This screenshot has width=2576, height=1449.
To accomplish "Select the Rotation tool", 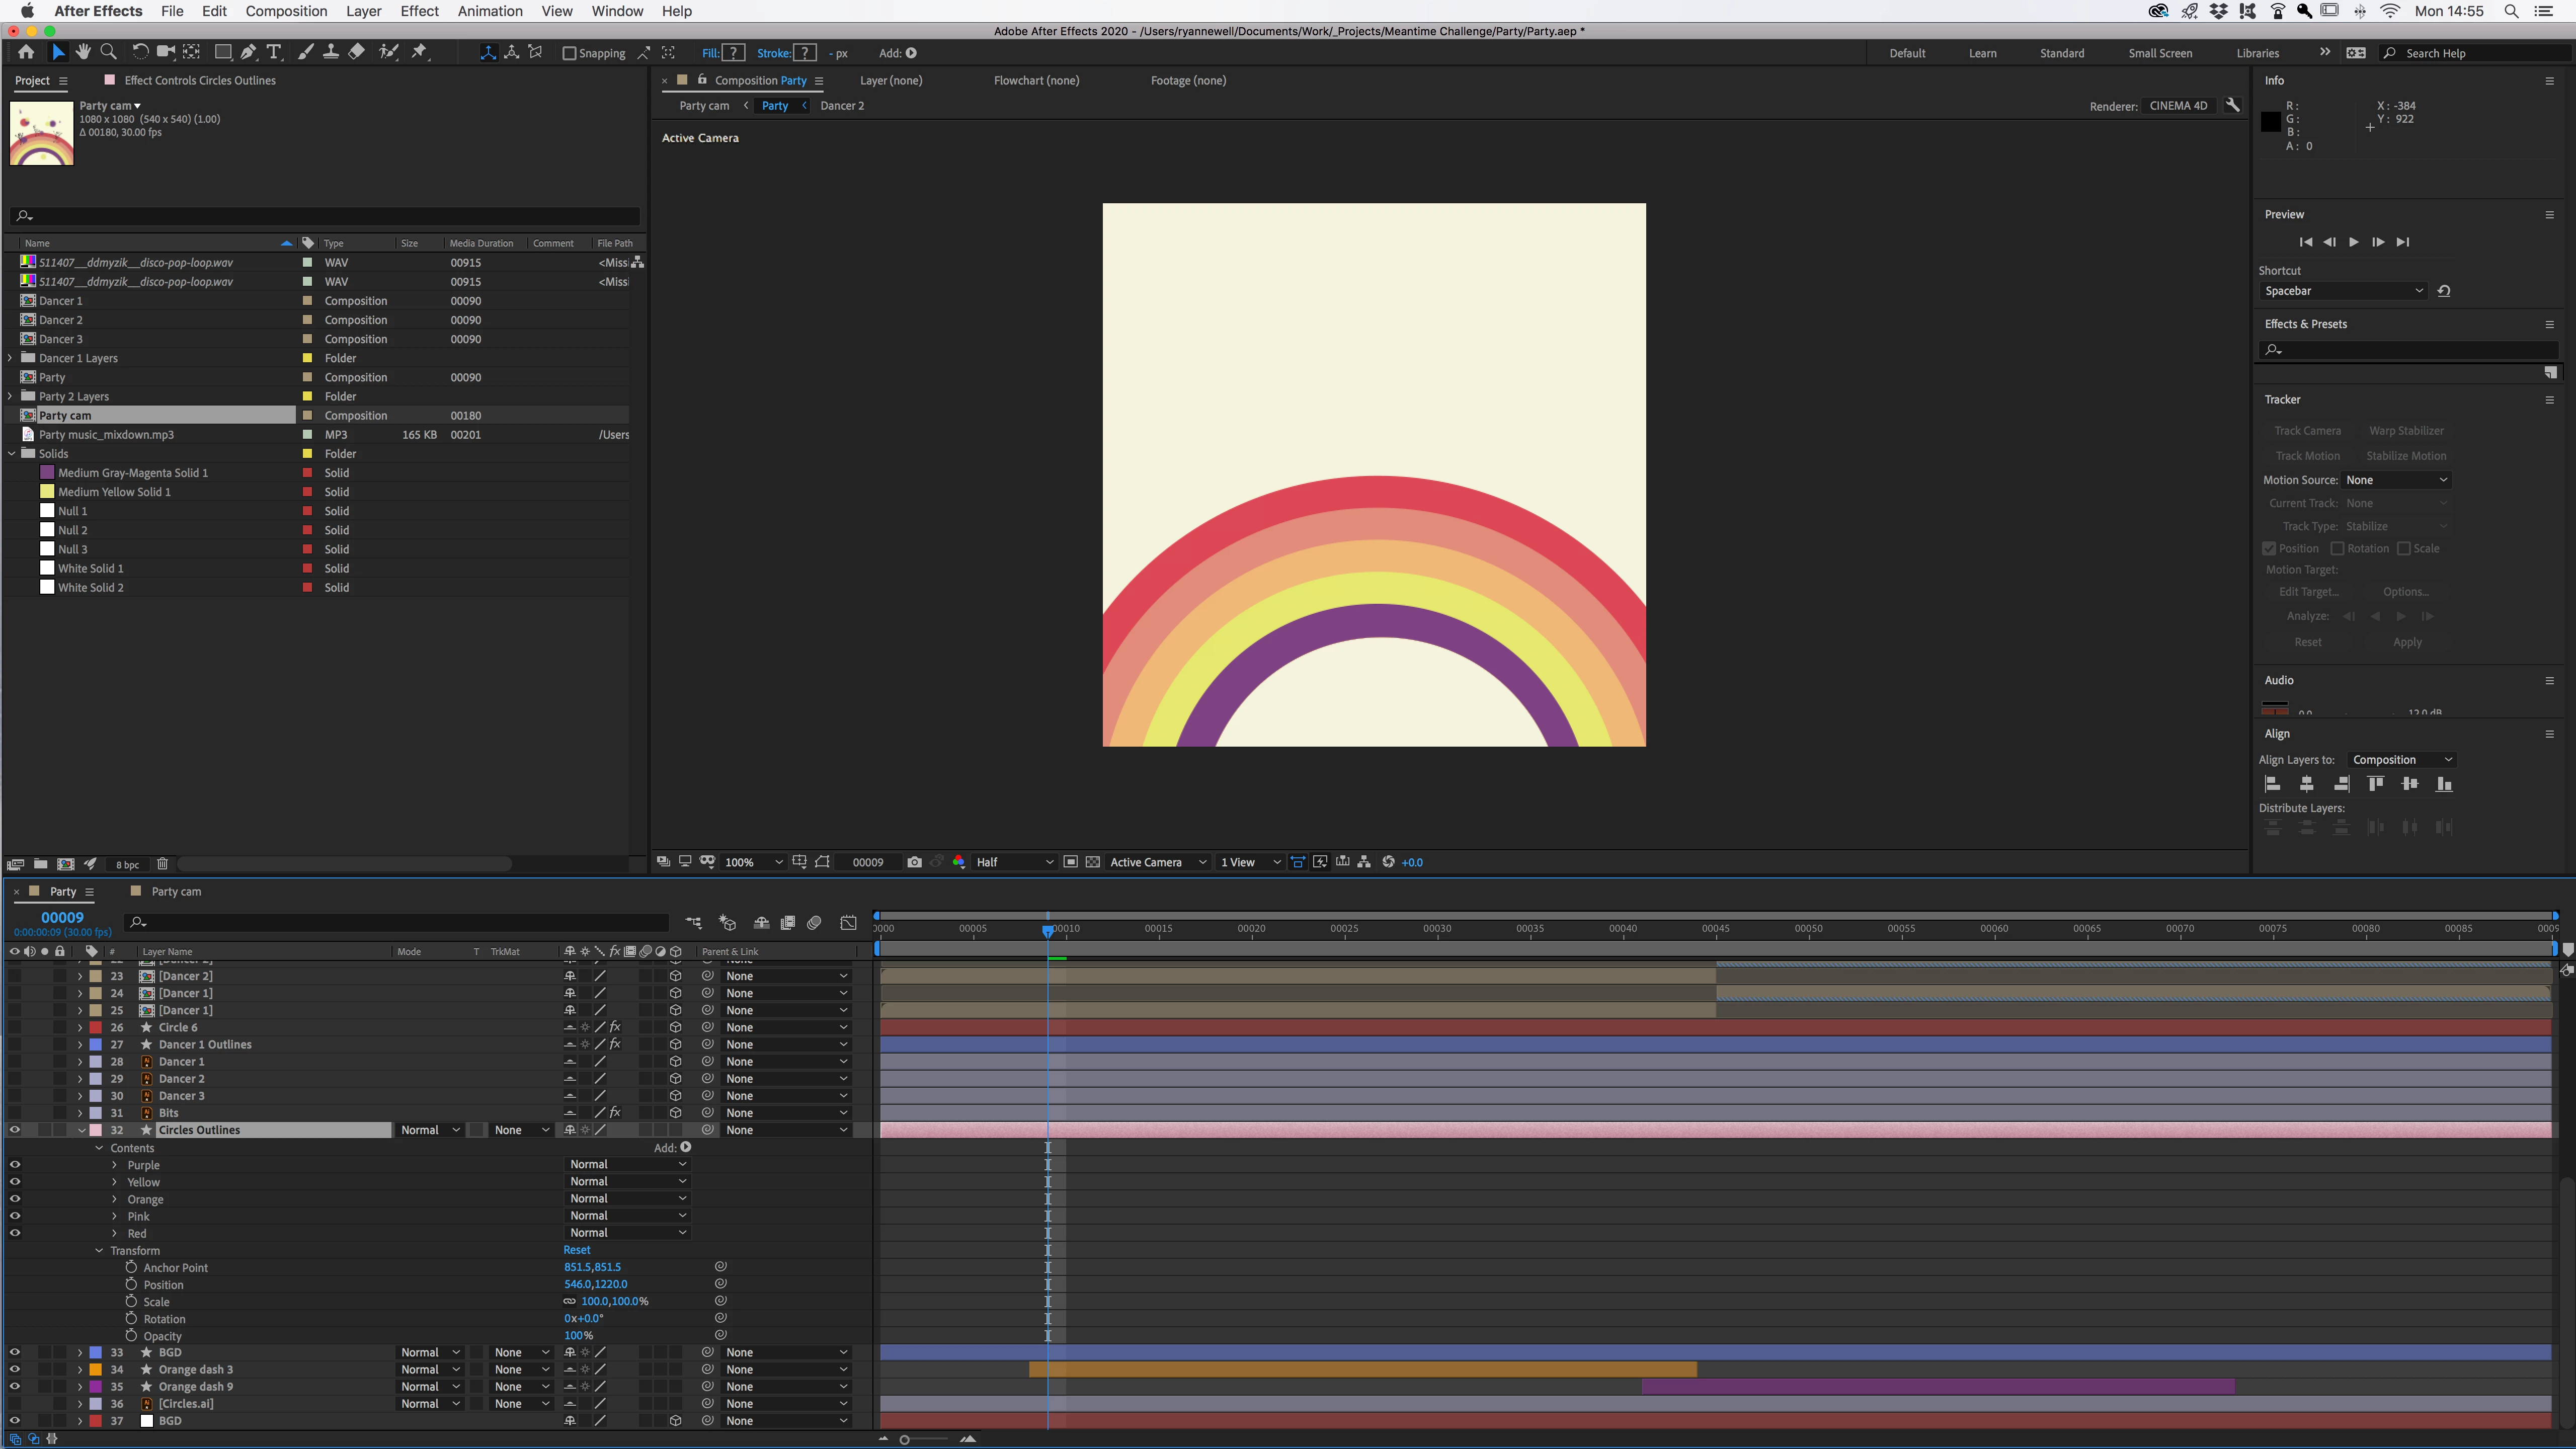I will (140, 52).
